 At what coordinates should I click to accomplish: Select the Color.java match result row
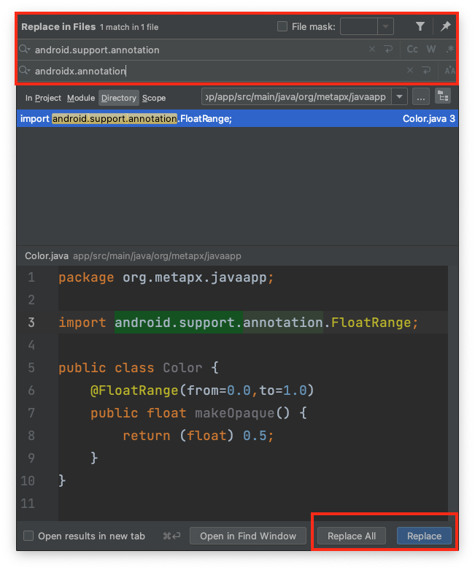237,119
